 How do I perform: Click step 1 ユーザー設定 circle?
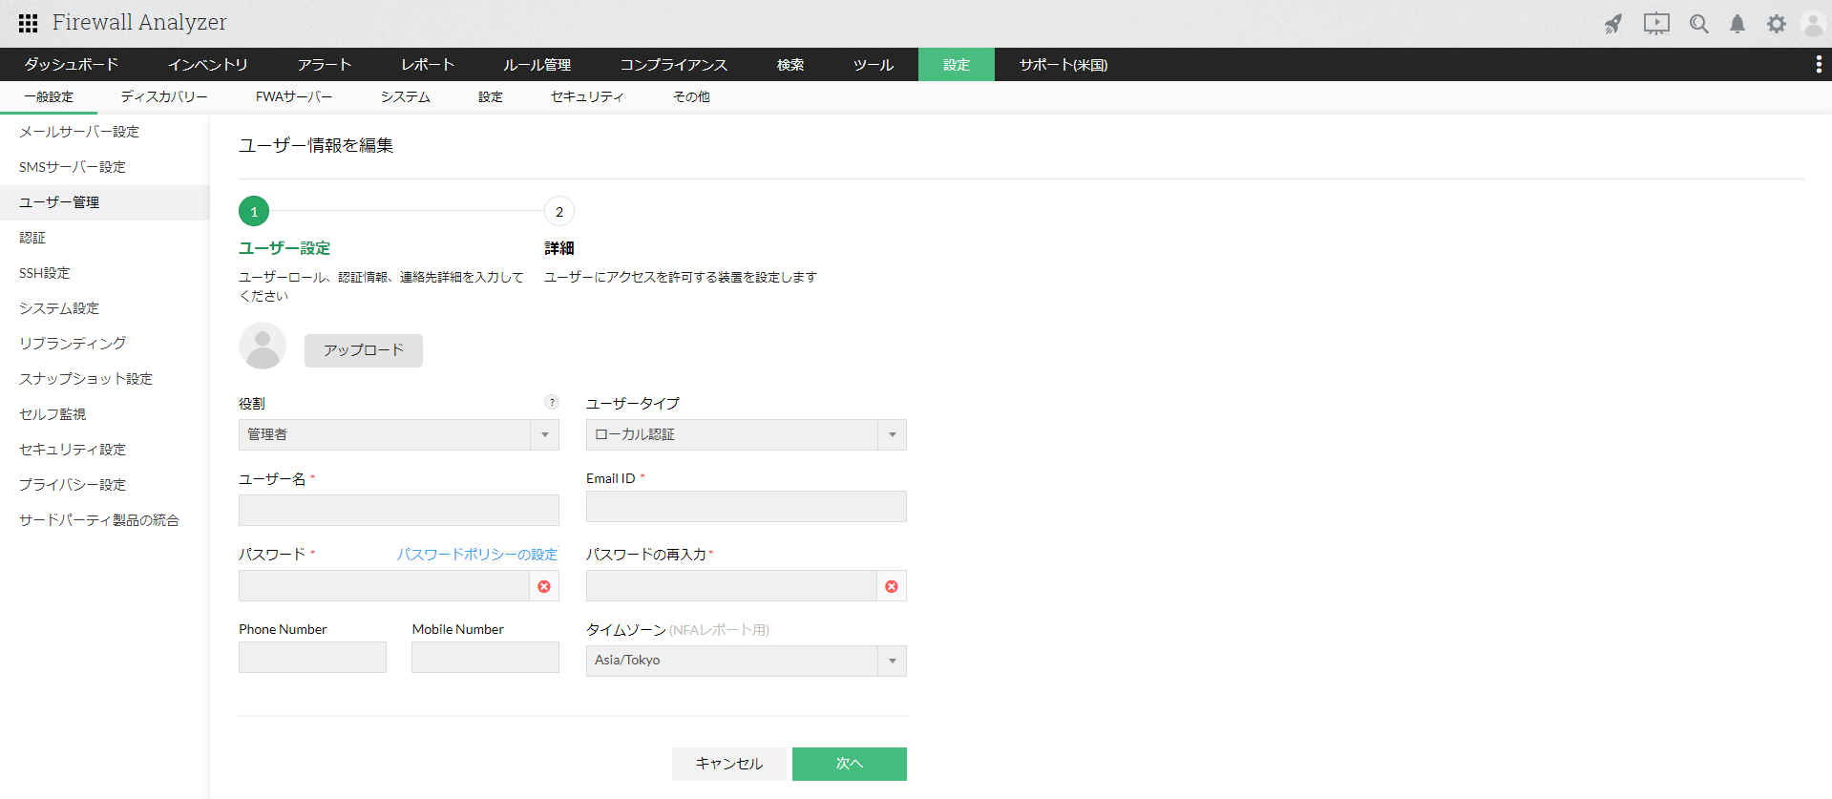point(254,211)
